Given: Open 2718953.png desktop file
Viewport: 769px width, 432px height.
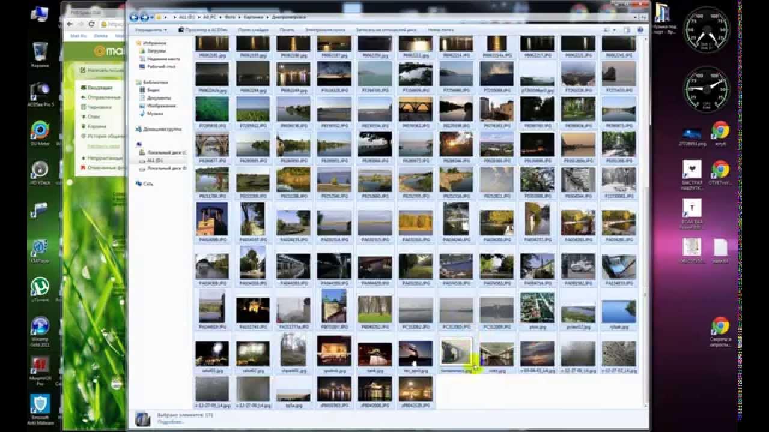Looking at the screenshot, I should 692,136.
